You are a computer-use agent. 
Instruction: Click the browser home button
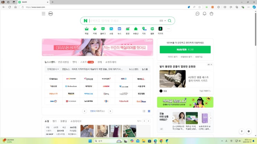[16, 7]
